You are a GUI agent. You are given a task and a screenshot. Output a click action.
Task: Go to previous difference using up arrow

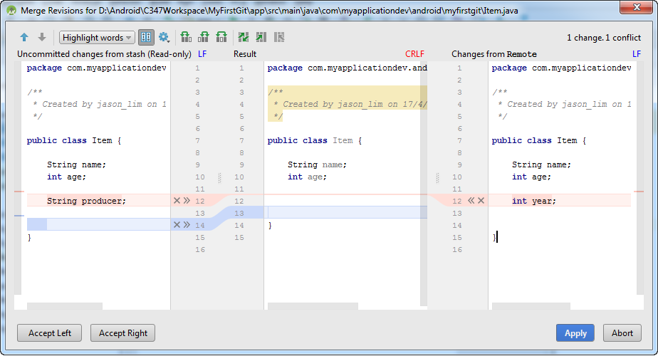[x=24, y=37]
